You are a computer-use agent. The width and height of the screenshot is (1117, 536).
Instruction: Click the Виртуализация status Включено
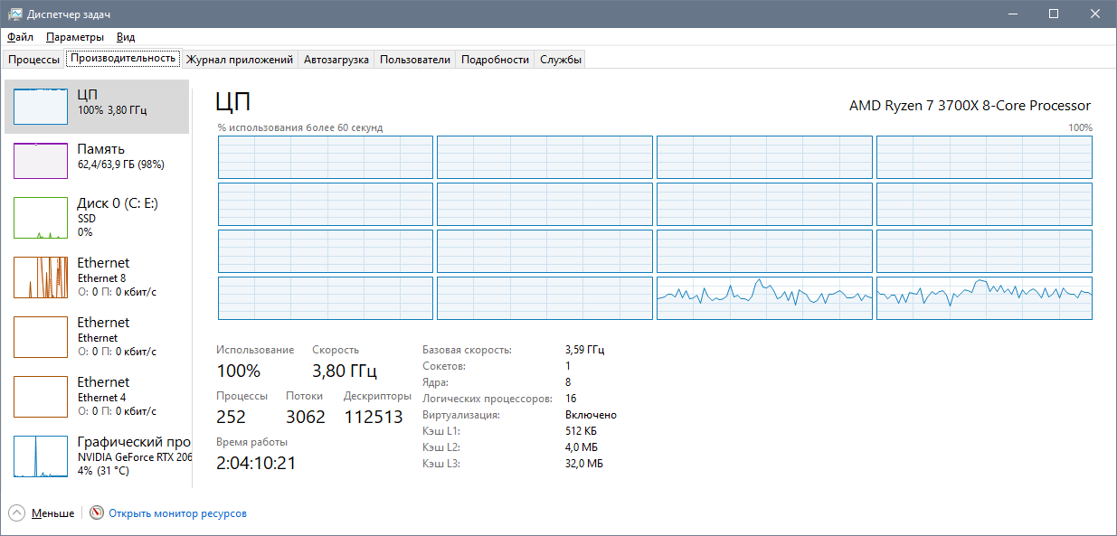(x=591, y=414)
